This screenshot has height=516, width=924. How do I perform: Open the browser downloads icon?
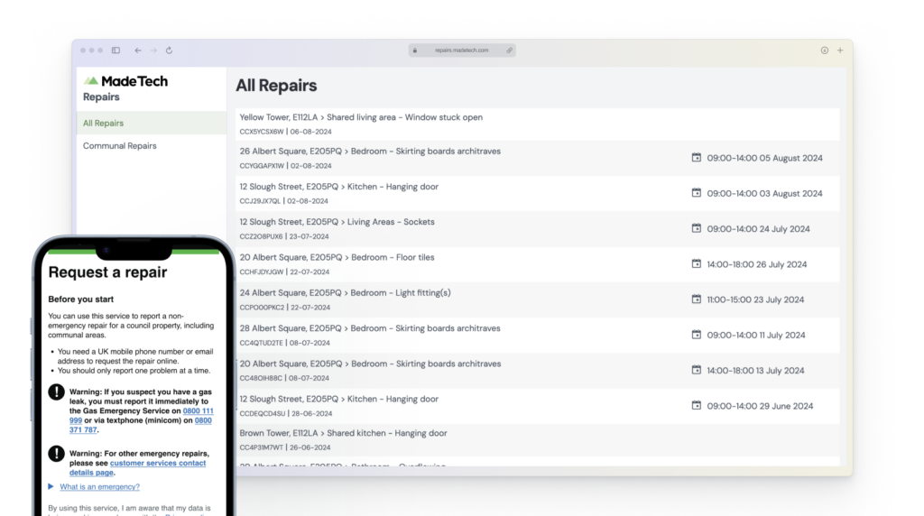coord(825,51)
